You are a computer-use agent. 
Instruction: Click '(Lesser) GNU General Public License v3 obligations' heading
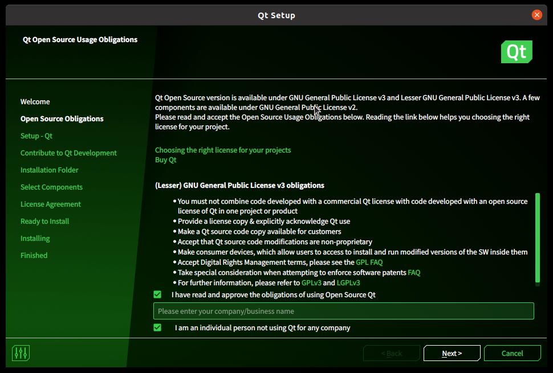coord(239,185)
